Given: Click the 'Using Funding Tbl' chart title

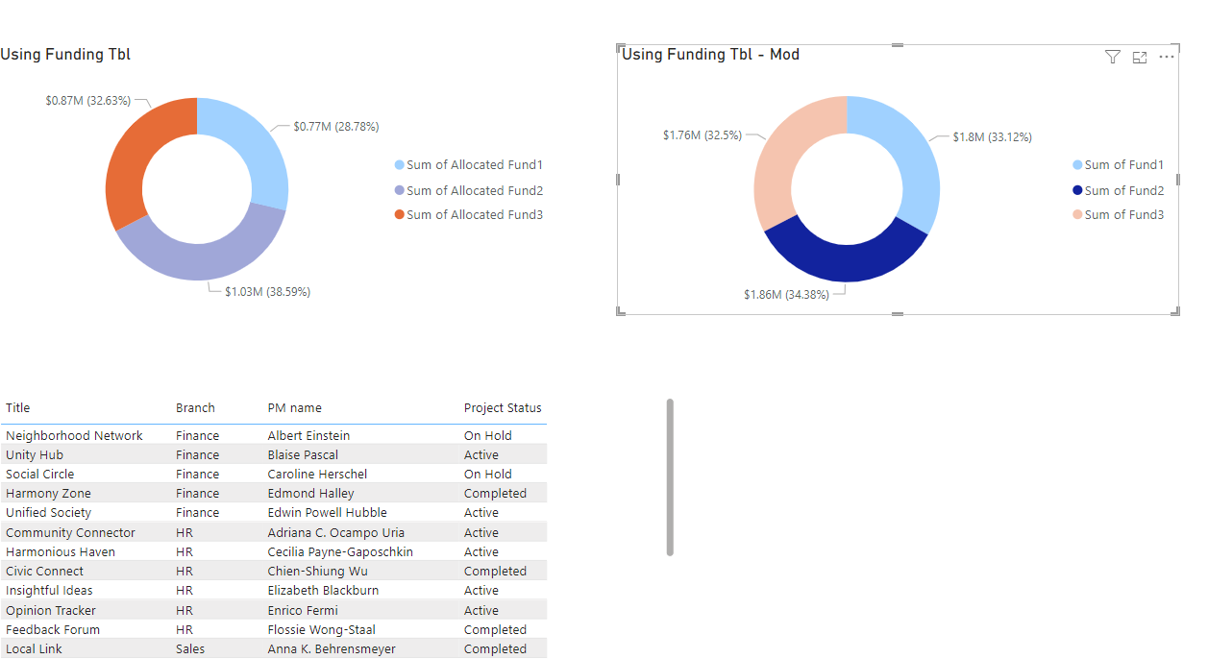Looking at the screenshot, I should (65, 55).
